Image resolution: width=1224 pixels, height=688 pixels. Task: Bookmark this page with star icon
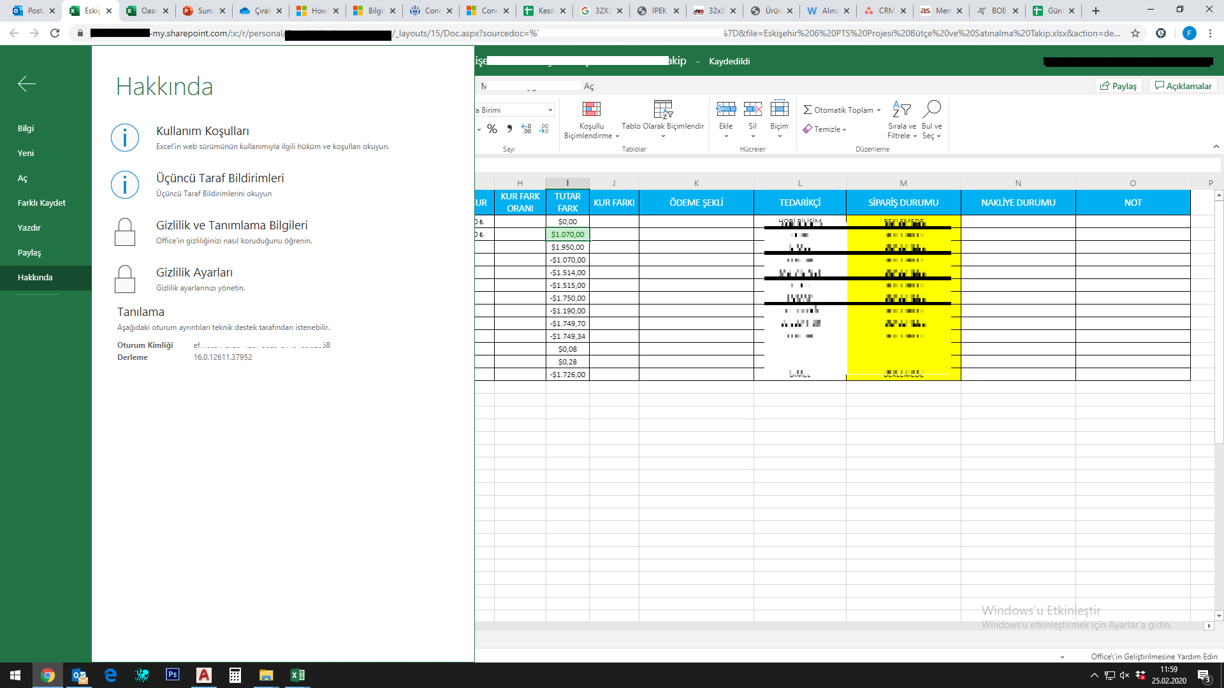click(1135, 33)
